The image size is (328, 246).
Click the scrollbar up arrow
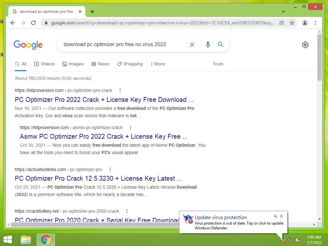[319, 32]
